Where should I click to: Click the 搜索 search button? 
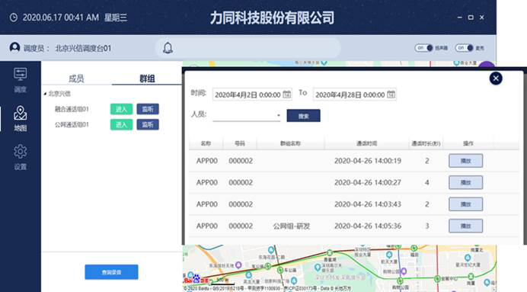click(304, 116)
